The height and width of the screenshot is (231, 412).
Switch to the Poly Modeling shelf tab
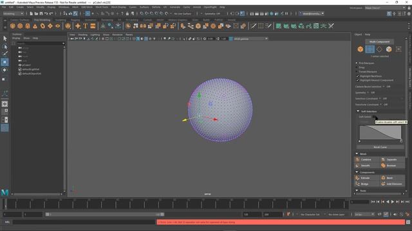click(42, 20)
